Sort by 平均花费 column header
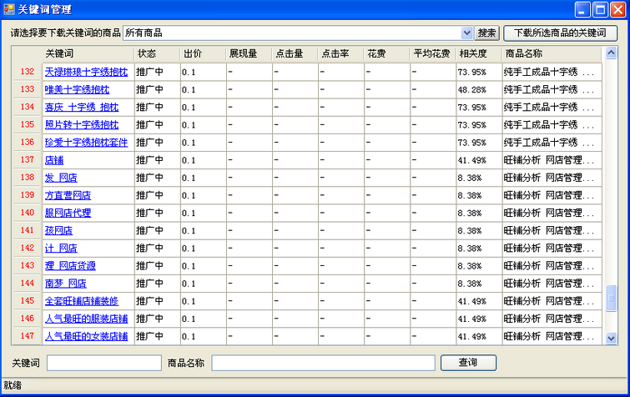The height and width of the screenshot is (397, 630). [433, 53]
